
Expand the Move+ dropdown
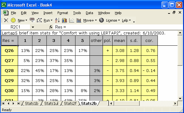click(90, 20)
